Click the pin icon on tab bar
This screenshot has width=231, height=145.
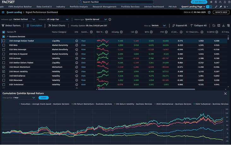click(x=221, y=7)
